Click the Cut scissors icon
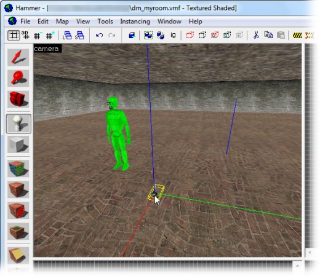 pyautogui.click(x=256, y=35)
